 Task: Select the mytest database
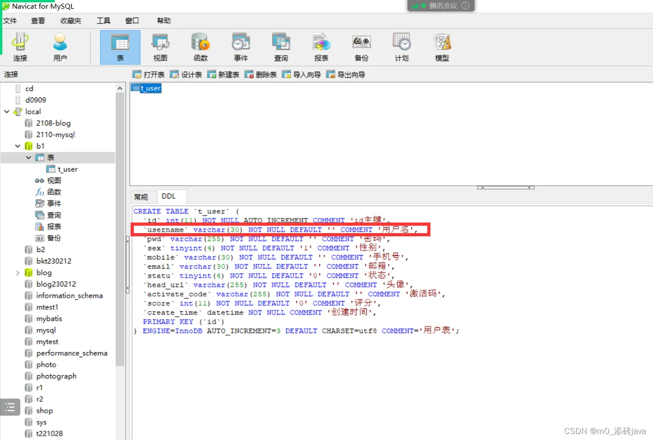[42, 342]
